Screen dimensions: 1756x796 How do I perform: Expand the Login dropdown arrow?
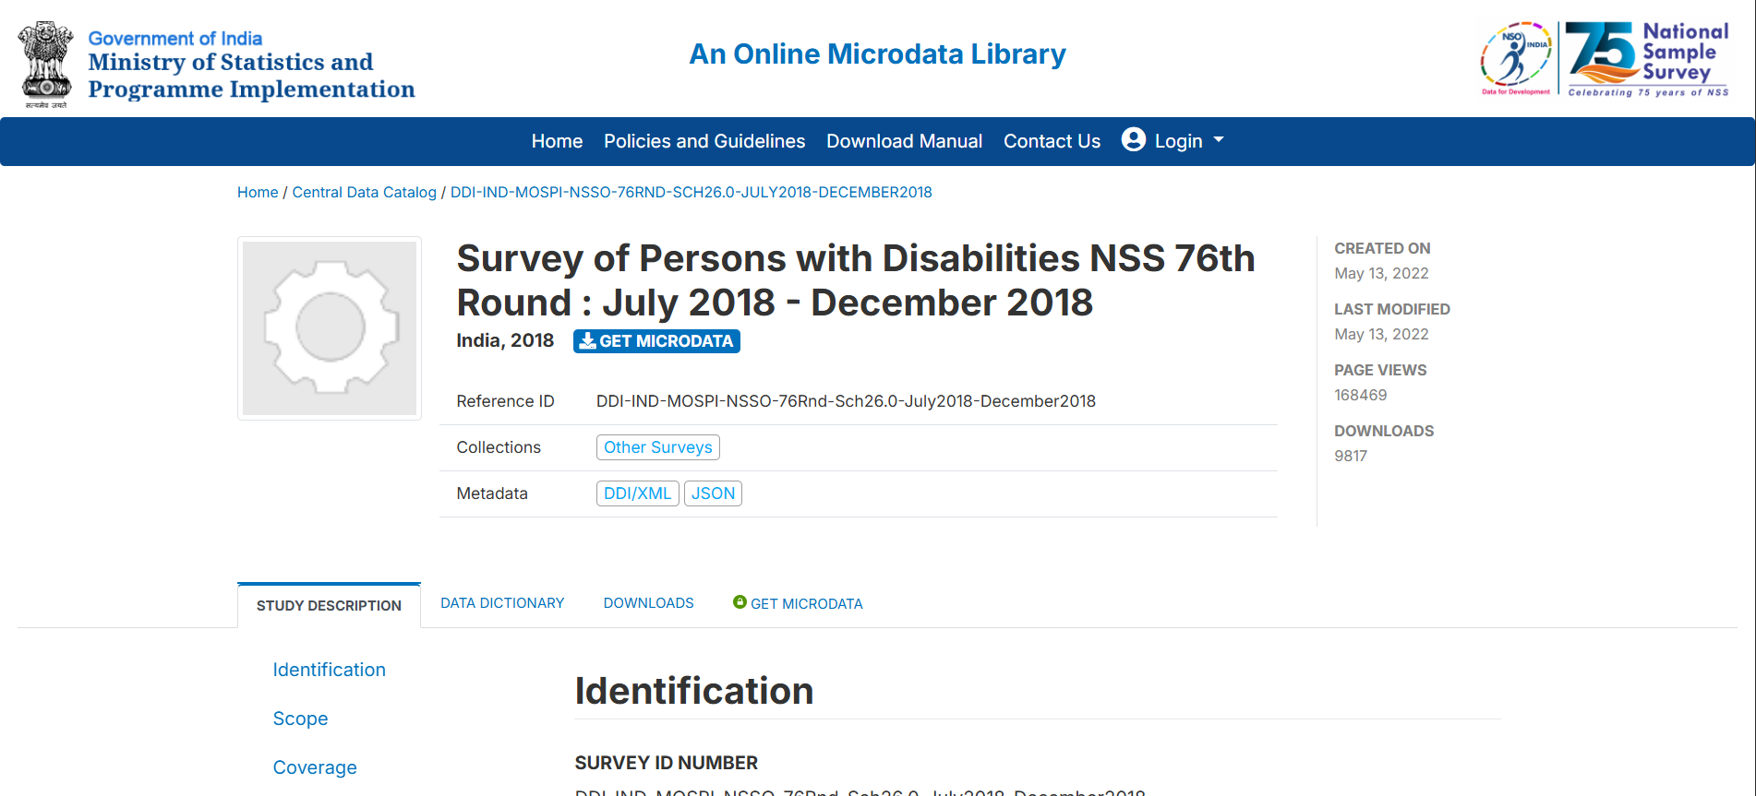1219,140
